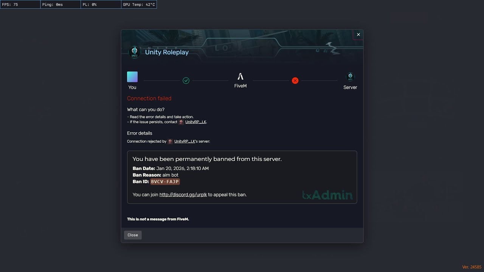Click the red X failed connection icon

(295, 80)
